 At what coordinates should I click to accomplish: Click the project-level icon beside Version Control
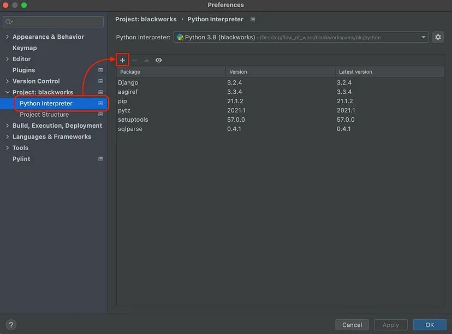tap(100, 81)
